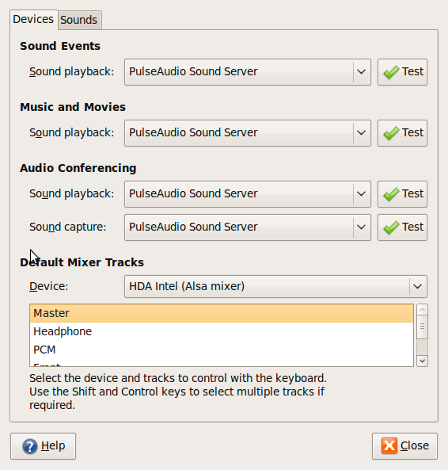Viewport: 448px width, 470px height.
Task: Select the Master mixer track
Action: 222,313
